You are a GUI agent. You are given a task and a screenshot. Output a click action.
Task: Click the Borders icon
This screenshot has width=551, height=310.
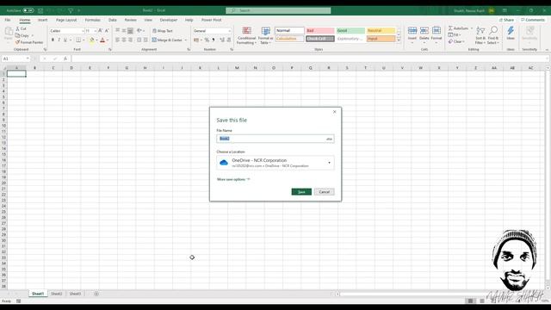coord(78,40)
